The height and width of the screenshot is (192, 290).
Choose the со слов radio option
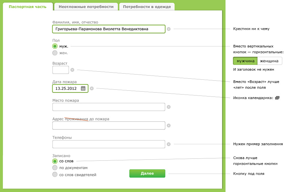[x=55, y=161]
